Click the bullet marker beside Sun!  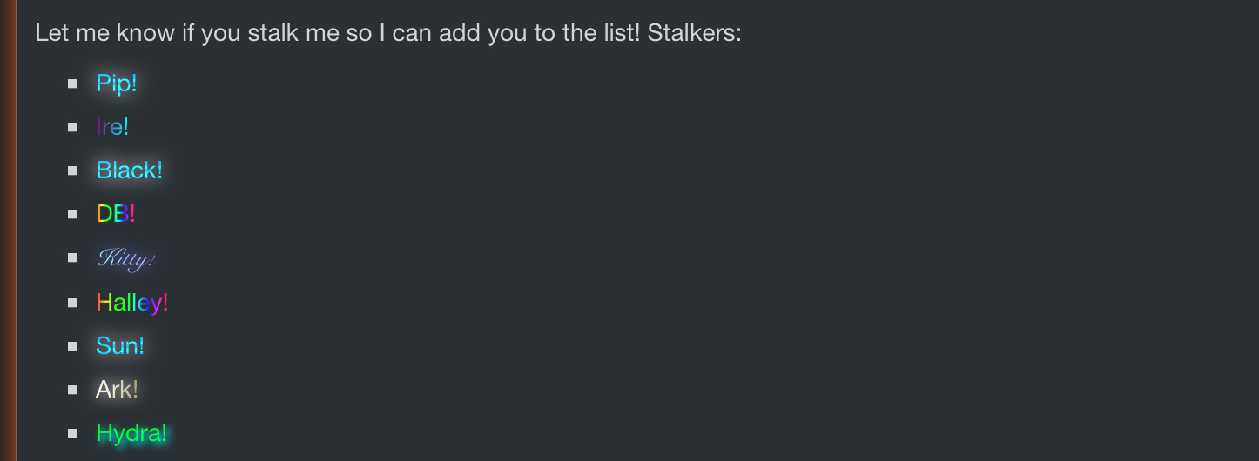(73, 346)
